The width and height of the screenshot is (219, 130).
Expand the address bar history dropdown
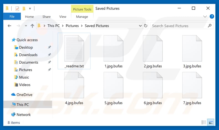(140, 26)
